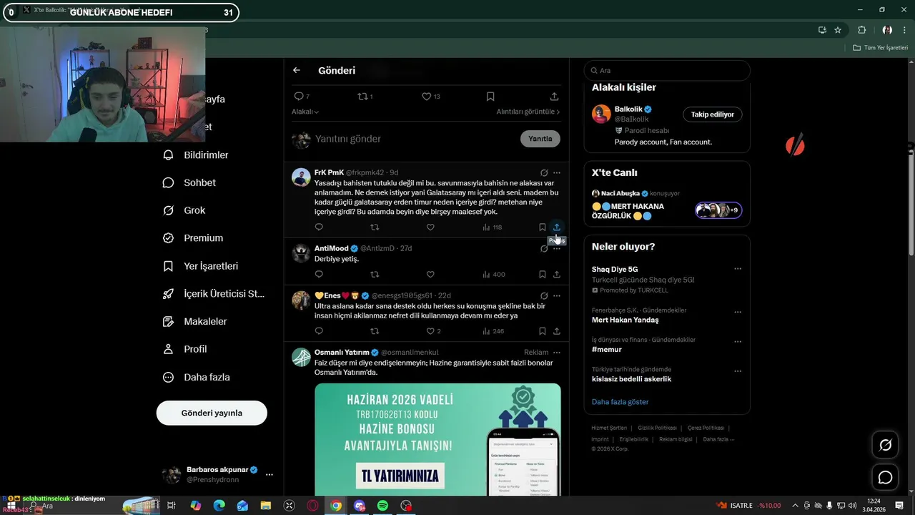Viewport: 915px width, 515px height.
Task: Open Grok icon on FrK PmK's comment
Action: 544,172
